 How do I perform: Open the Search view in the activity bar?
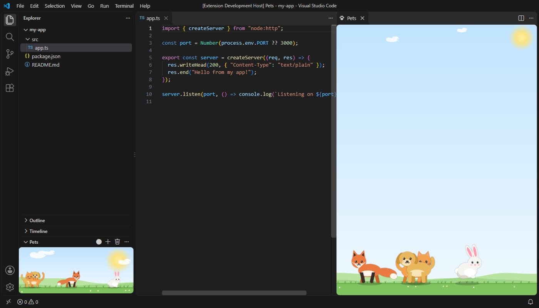tap(10, 37)
